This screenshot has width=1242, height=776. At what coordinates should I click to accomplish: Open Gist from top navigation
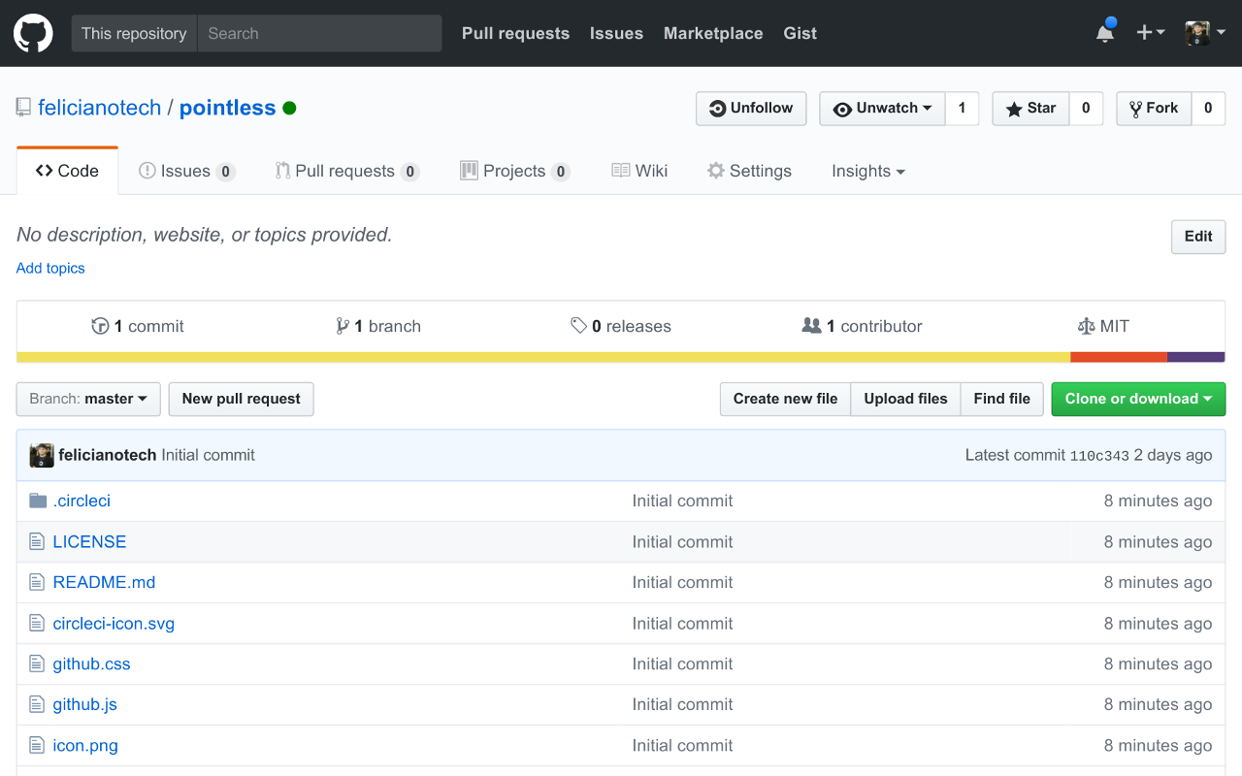click(x=800, y=33)
